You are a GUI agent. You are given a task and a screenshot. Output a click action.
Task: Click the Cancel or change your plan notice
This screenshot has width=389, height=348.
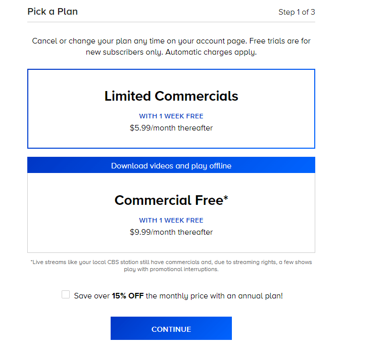171,47
